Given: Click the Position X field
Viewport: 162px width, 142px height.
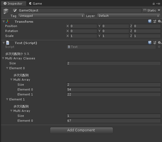Looking at the screenshot, I should 83,26.
